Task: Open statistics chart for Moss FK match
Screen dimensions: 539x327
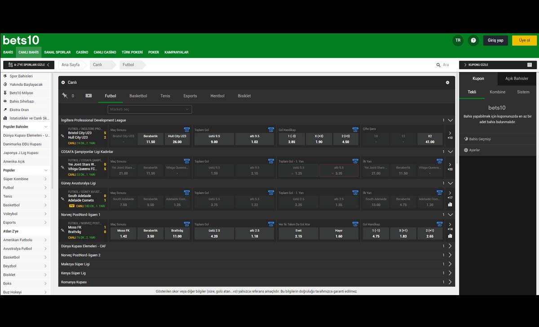Action: point(450,236)
